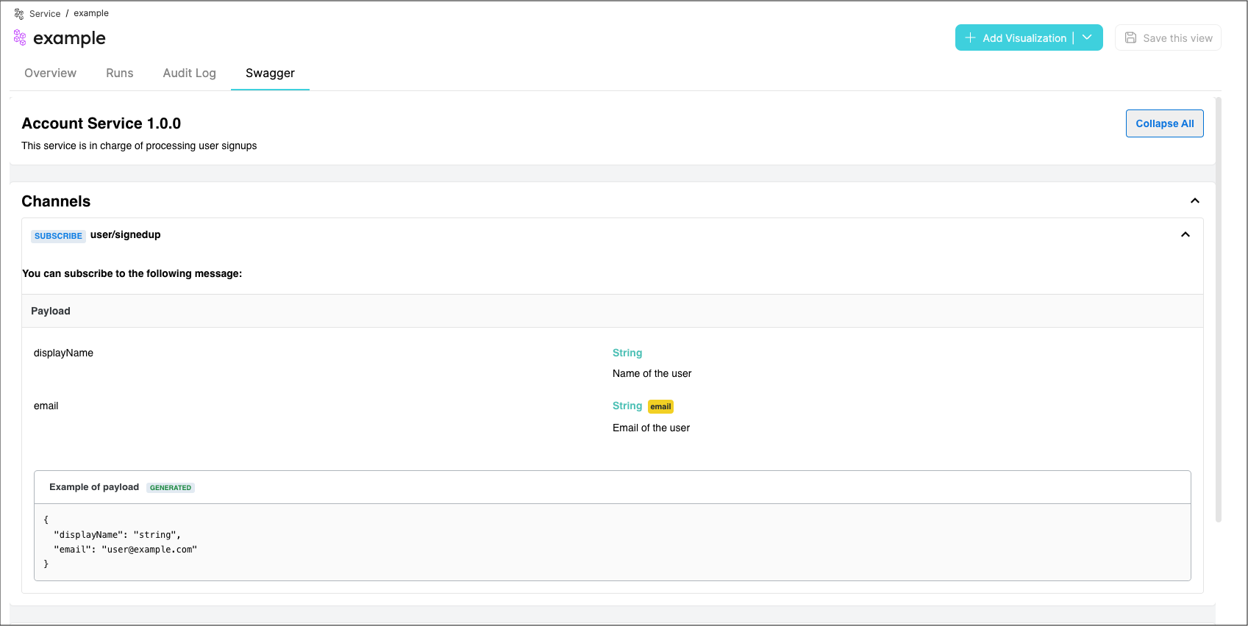The height and width of the screenshot is (626, 1248).
Task: Select the Swagger tab
Action: (x=270, y=73)
